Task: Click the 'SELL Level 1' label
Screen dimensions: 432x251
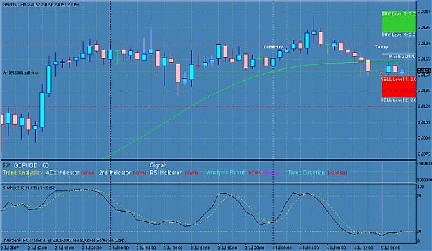Action: 398,80
